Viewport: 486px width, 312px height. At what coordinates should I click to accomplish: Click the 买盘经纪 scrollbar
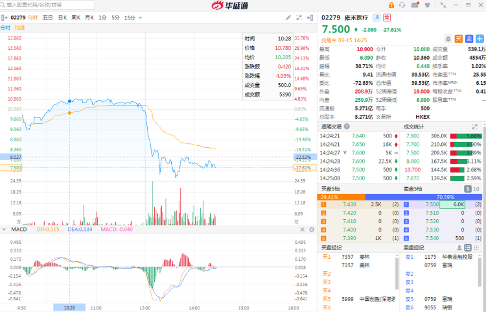click(x=397, y=273)
